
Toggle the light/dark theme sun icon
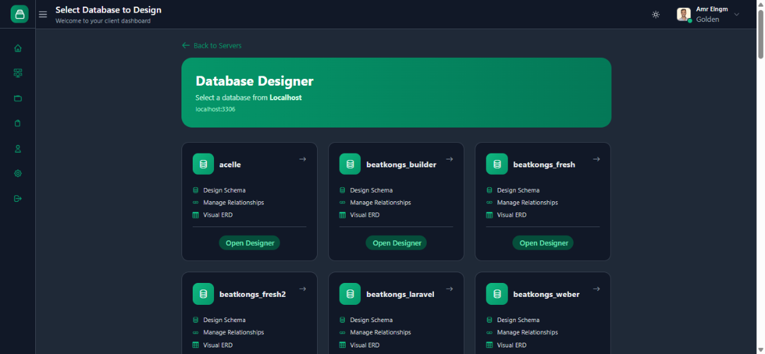(656, 15)
